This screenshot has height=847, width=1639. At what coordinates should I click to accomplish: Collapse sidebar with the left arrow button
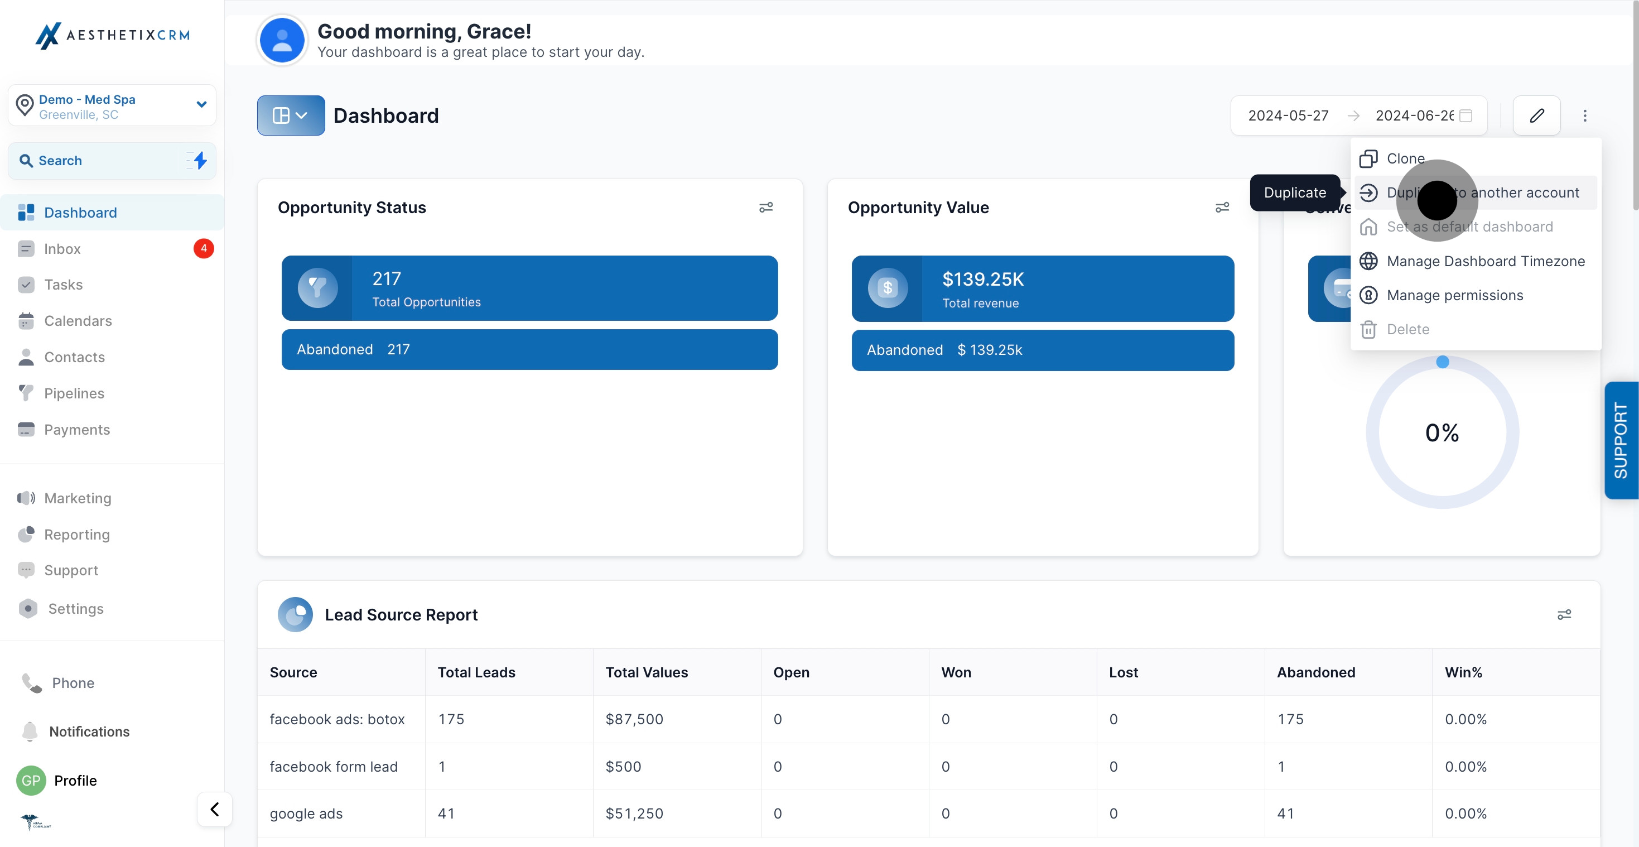point(214,809)
